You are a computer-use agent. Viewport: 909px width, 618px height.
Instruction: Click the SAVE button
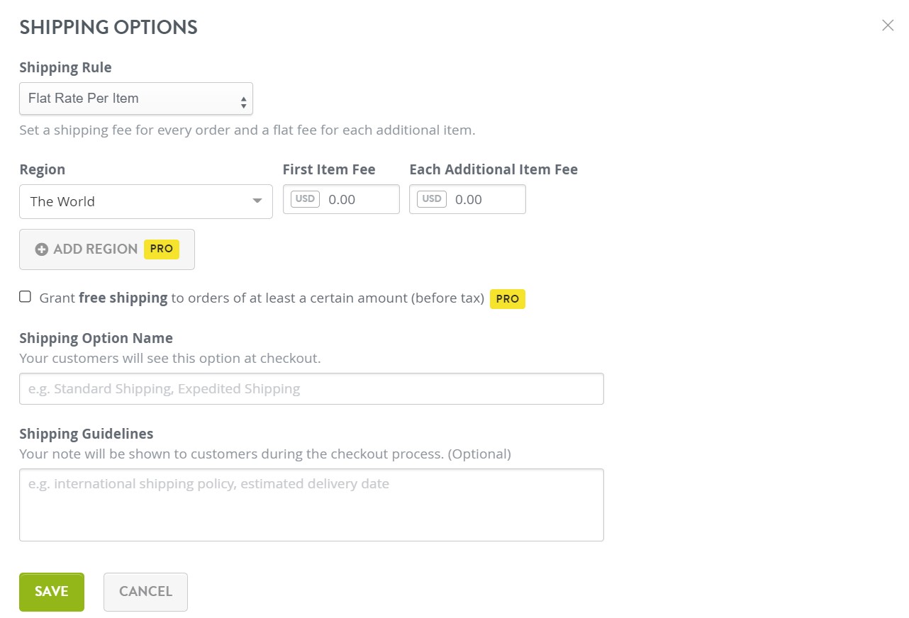pyautogui.click(x=51, y=591)
